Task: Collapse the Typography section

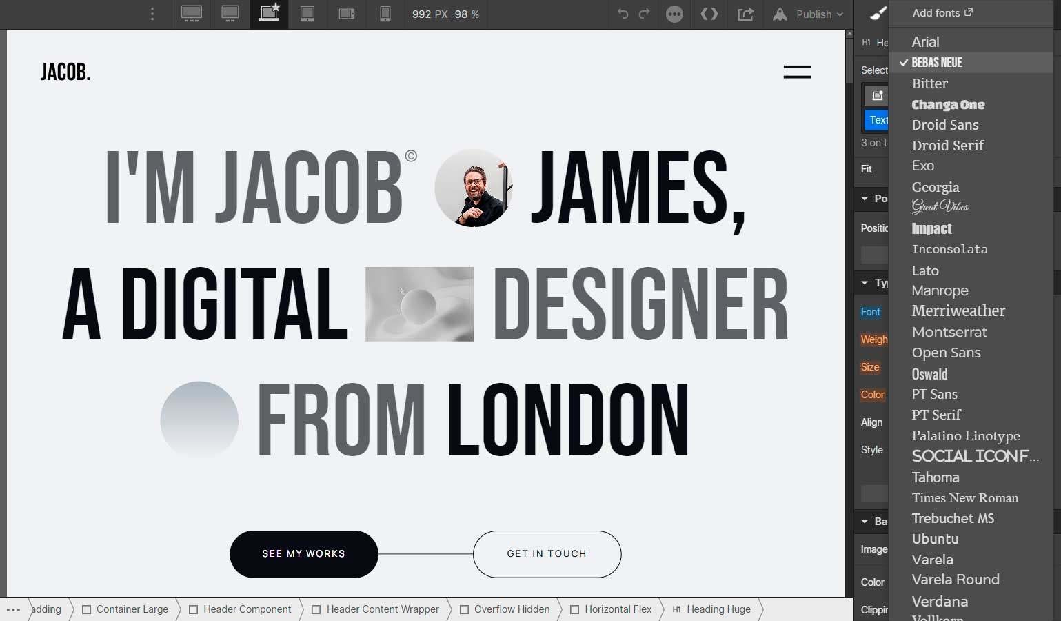Action: [865, 283]
